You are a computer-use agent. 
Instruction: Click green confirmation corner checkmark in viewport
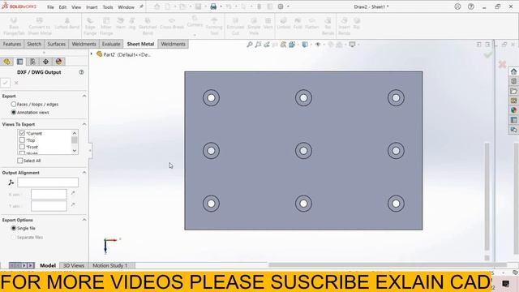tap(488, 54)
